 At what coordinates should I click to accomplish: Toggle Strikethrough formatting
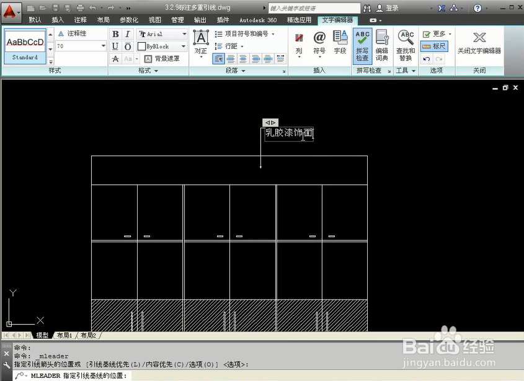[115, 59]
